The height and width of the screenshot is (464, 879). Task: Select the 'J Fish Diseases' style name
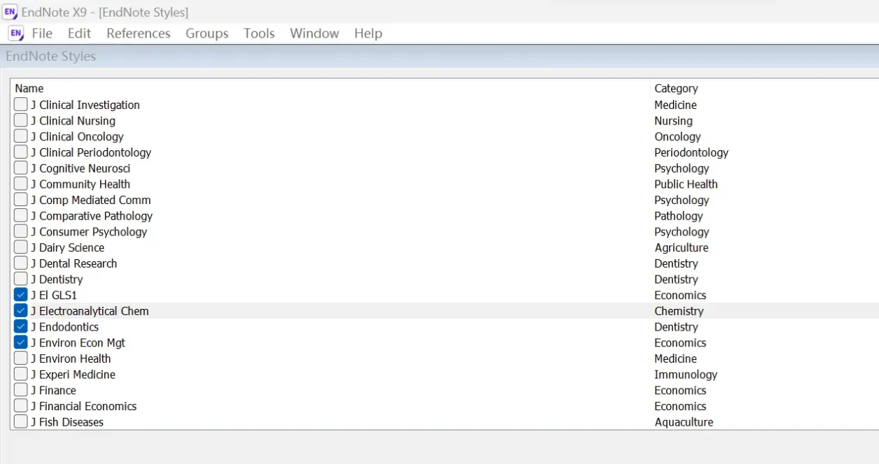67,422
